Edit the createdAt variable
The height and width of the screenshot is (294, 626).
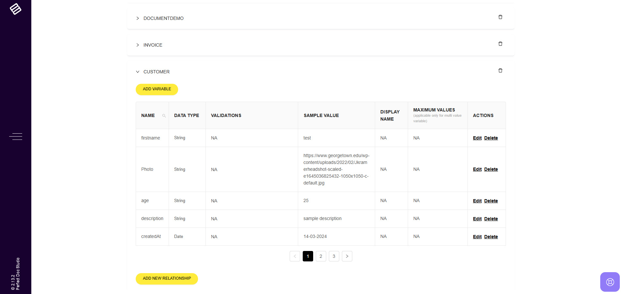click(x=477, y=237)
